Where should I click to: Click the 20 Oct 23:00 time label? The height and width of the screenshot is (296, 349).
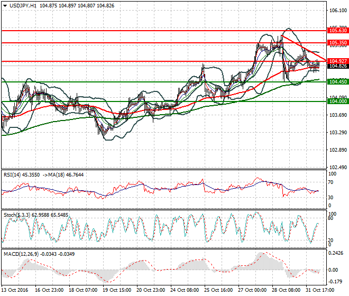click(x=151, y=290)
